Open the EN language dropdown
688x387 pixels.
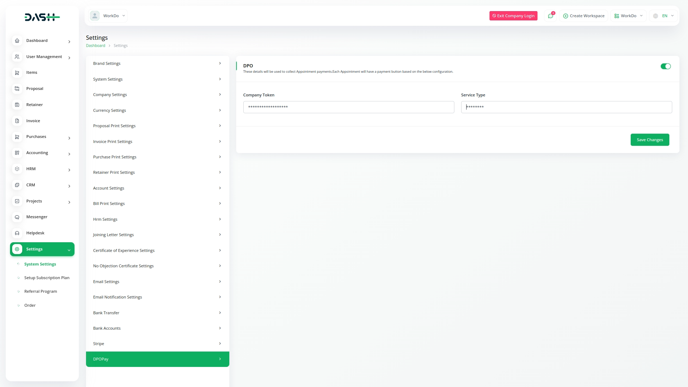664,16
